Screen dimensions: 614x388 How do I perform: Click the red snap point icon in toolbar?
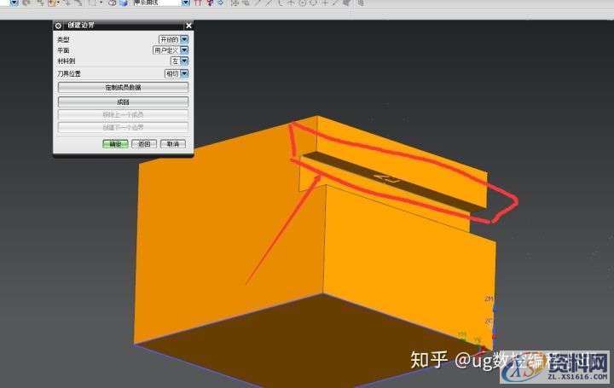click(199, 3)
